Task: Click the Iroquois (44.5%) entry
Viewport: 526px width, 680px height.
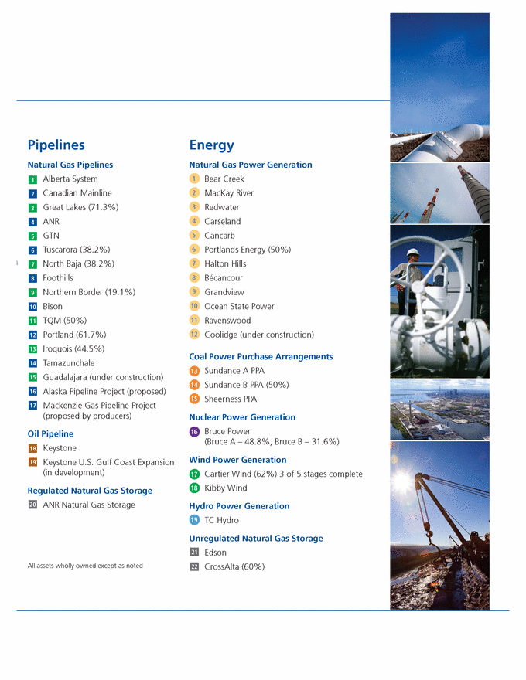Action: (73, 349)
